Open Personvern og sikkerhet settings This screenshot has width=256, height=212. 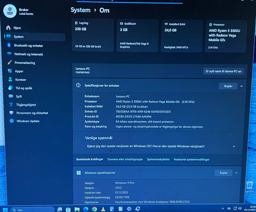[x=29, y=113]
